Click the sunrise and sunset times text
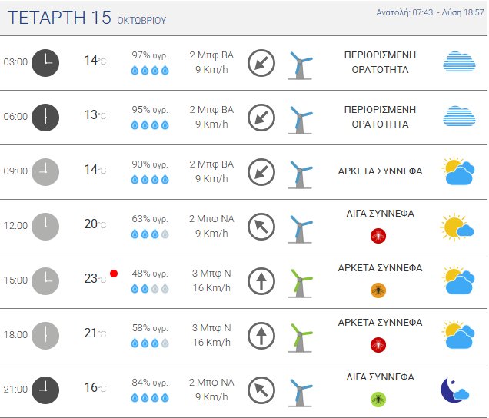This screenshot has width=489, height=418. click(x=431, y=13)
